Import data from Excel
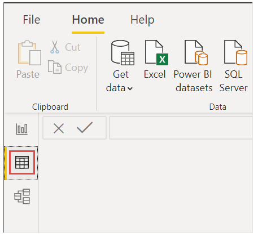This screenshot has height=237, width=258. coord(156,60)
